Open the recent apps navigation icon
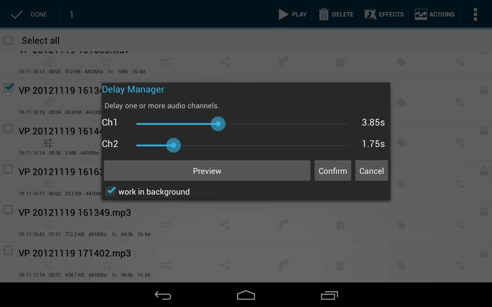Screen dimensions: 492x307 pos(329,295)
